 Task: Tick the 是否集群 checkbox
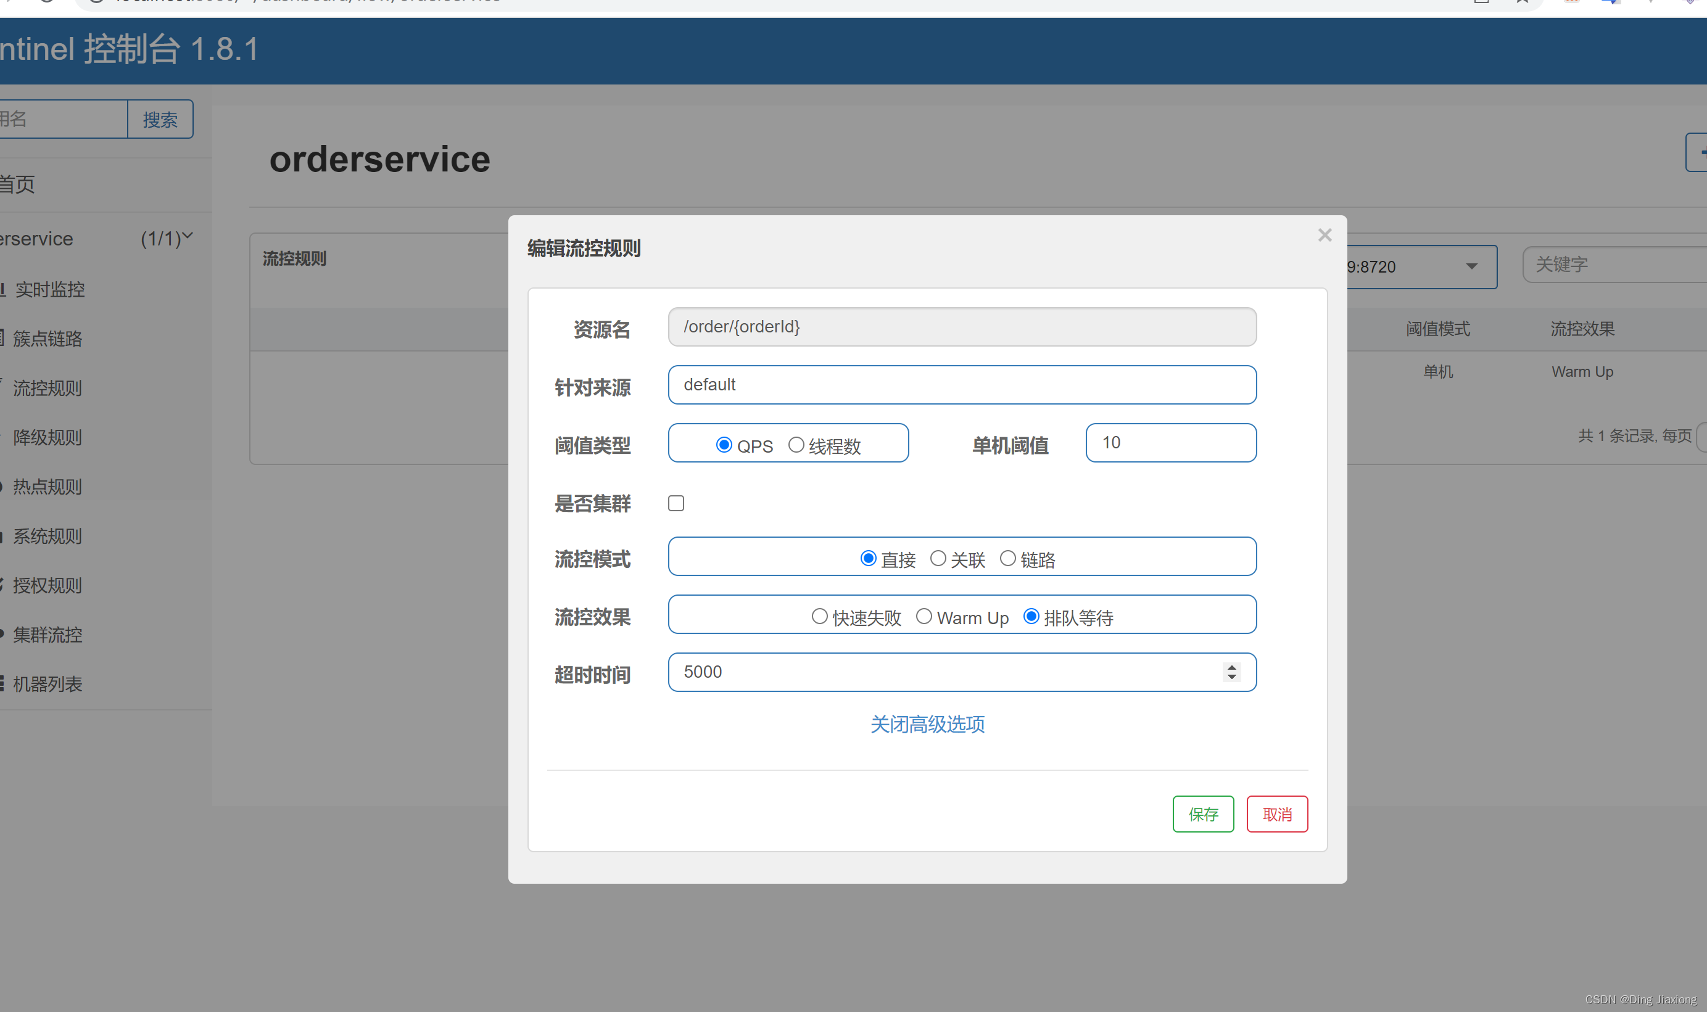[x=676, y=503]
